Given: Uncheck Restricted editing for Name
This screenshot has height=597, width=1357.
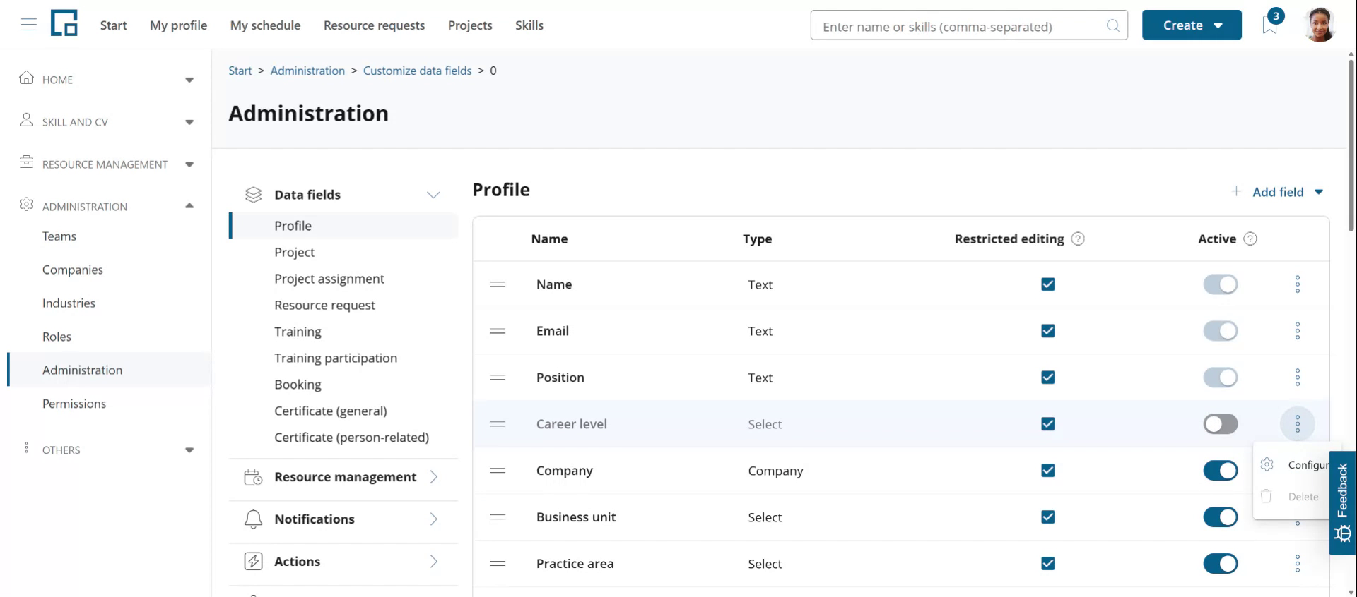Looking at the screenshot, I should (x=1048, y=284).
